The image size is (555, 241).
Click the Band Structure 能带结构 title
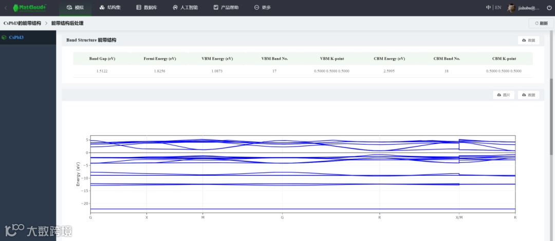(x=91, y=41)
